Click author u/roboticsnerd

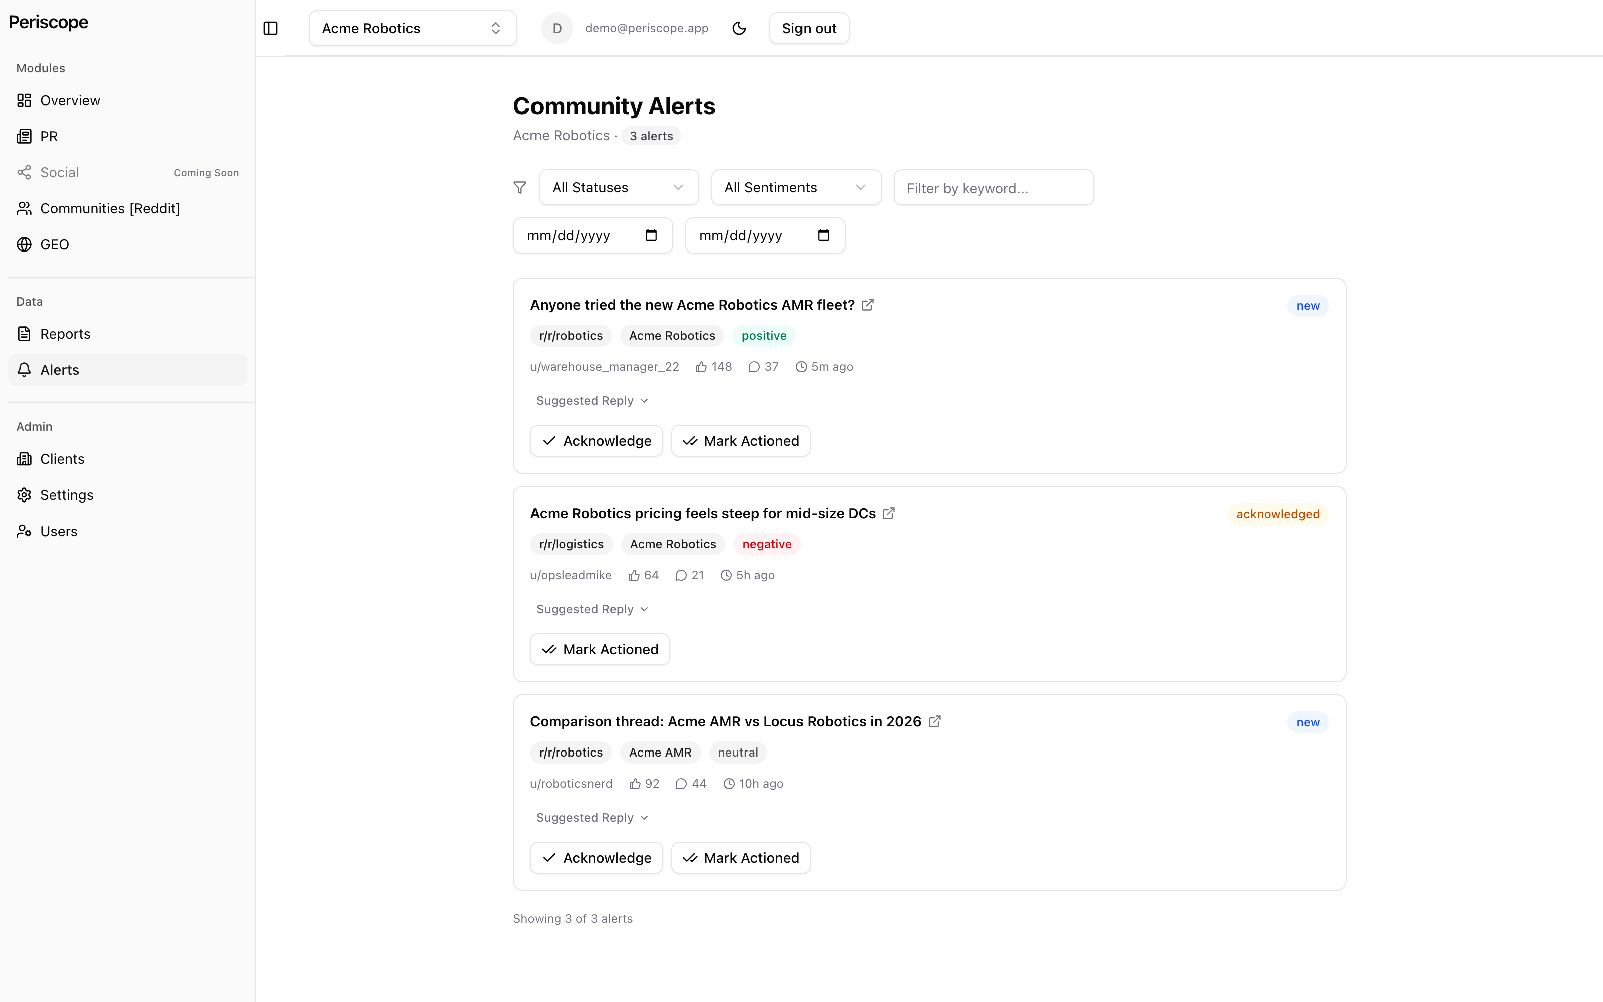571,783
